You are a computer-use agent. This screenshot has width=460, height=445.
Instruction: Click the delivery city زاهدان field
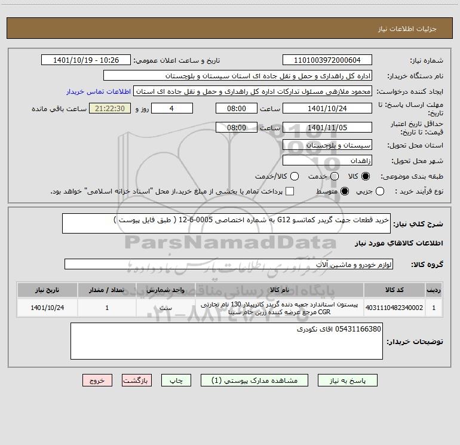(x=327, y=161)
